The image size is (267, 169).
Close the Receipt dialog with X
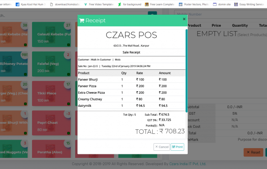pyautogui.click(x=184, y=19)
